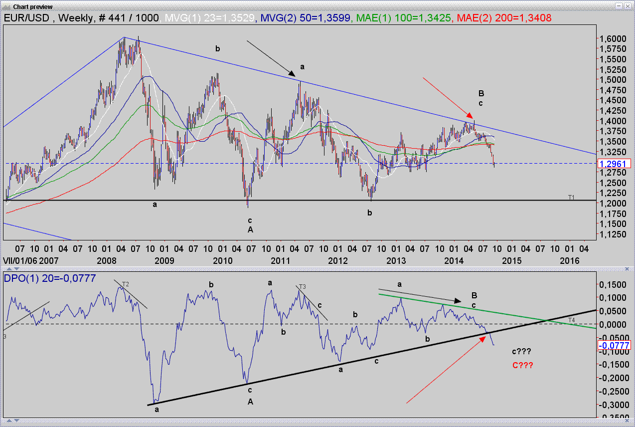Click wave label B in the price chart
Screen dimensions: 635x427
[481, 93]
